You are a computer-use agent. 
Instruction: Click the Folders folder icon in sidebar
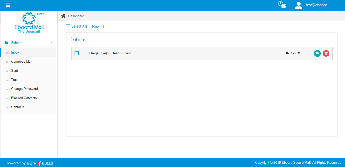7,43
